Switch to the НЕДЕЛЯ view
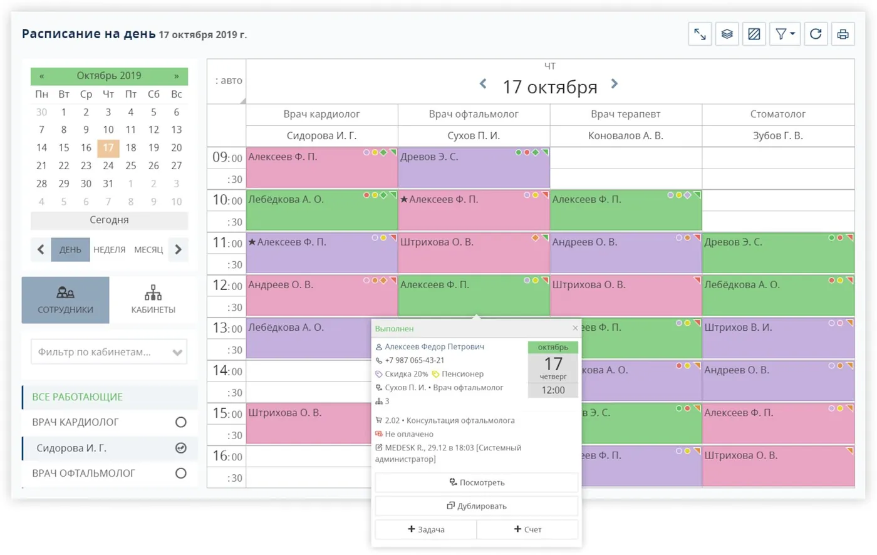Viewport: 877px width, 555px height. point(110,249)
